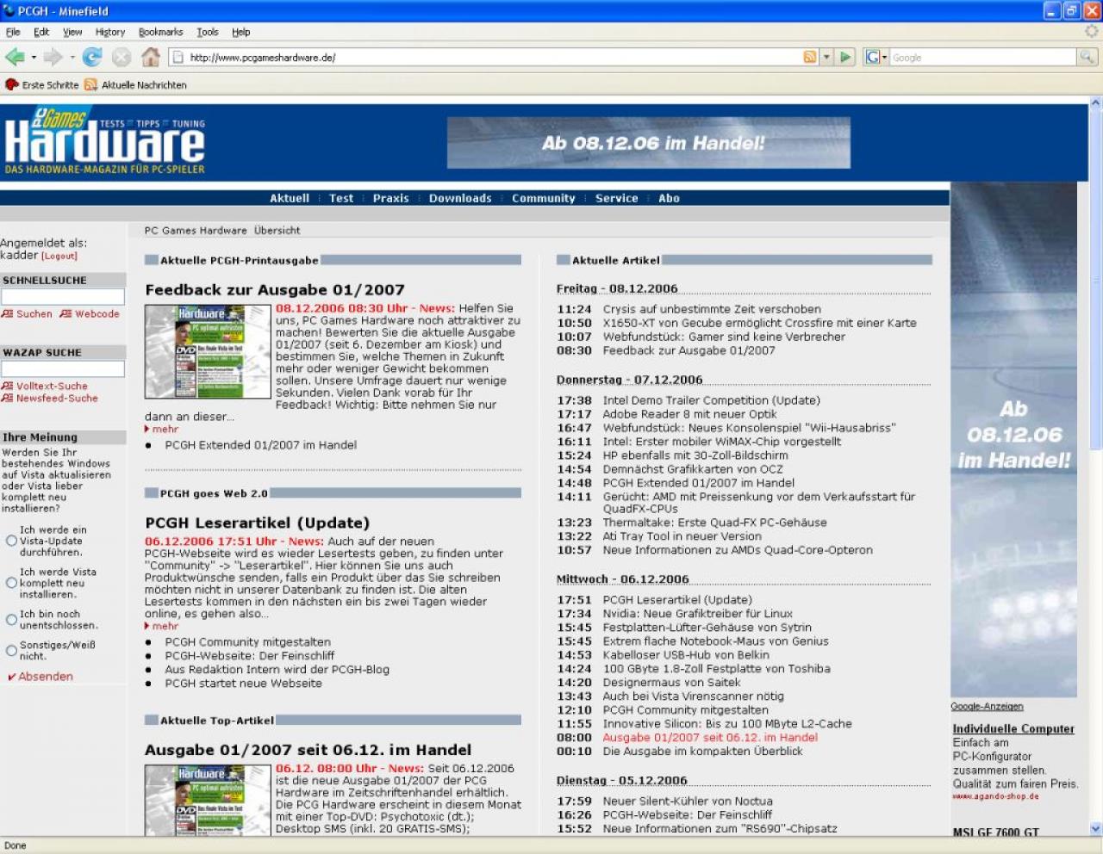Open the History menu
The height and width of the screenshot is (854, 1103).
(x=110, y=32)
